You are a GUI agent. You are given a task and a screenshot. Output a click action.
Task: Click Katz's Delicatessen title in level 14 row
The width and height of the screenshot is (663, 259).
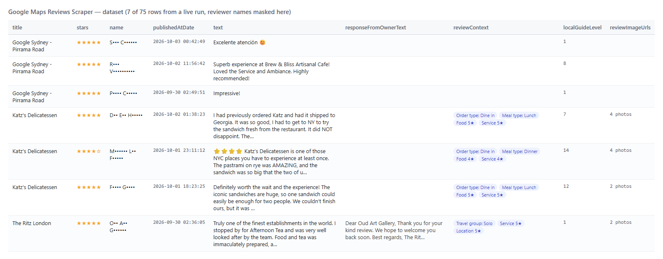(35, 151)
